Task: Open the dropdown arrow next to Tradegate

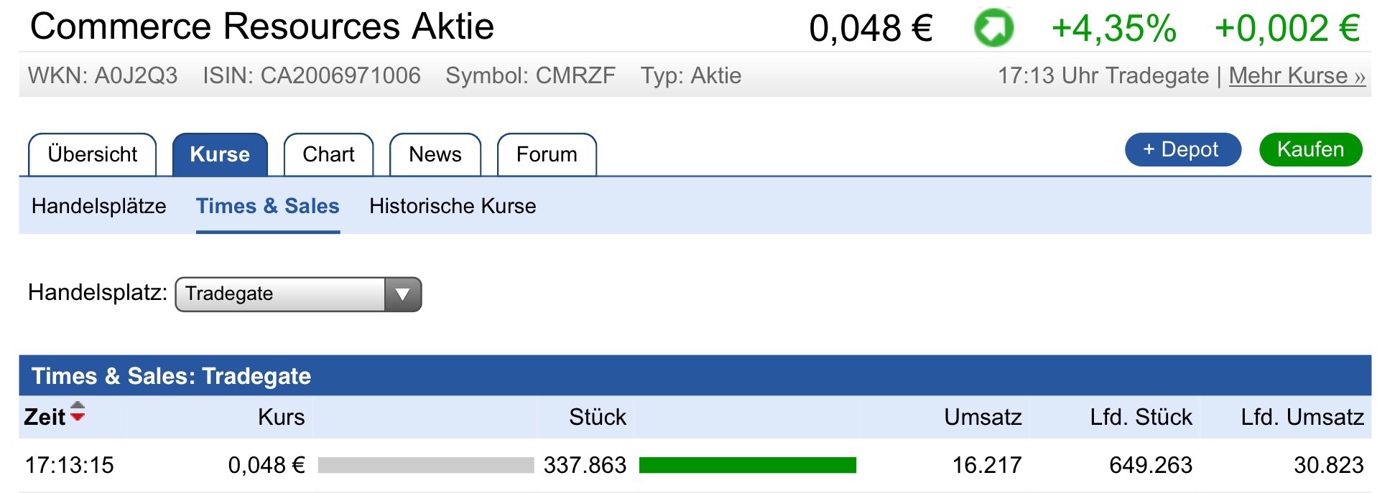Action: pos(402,294)
